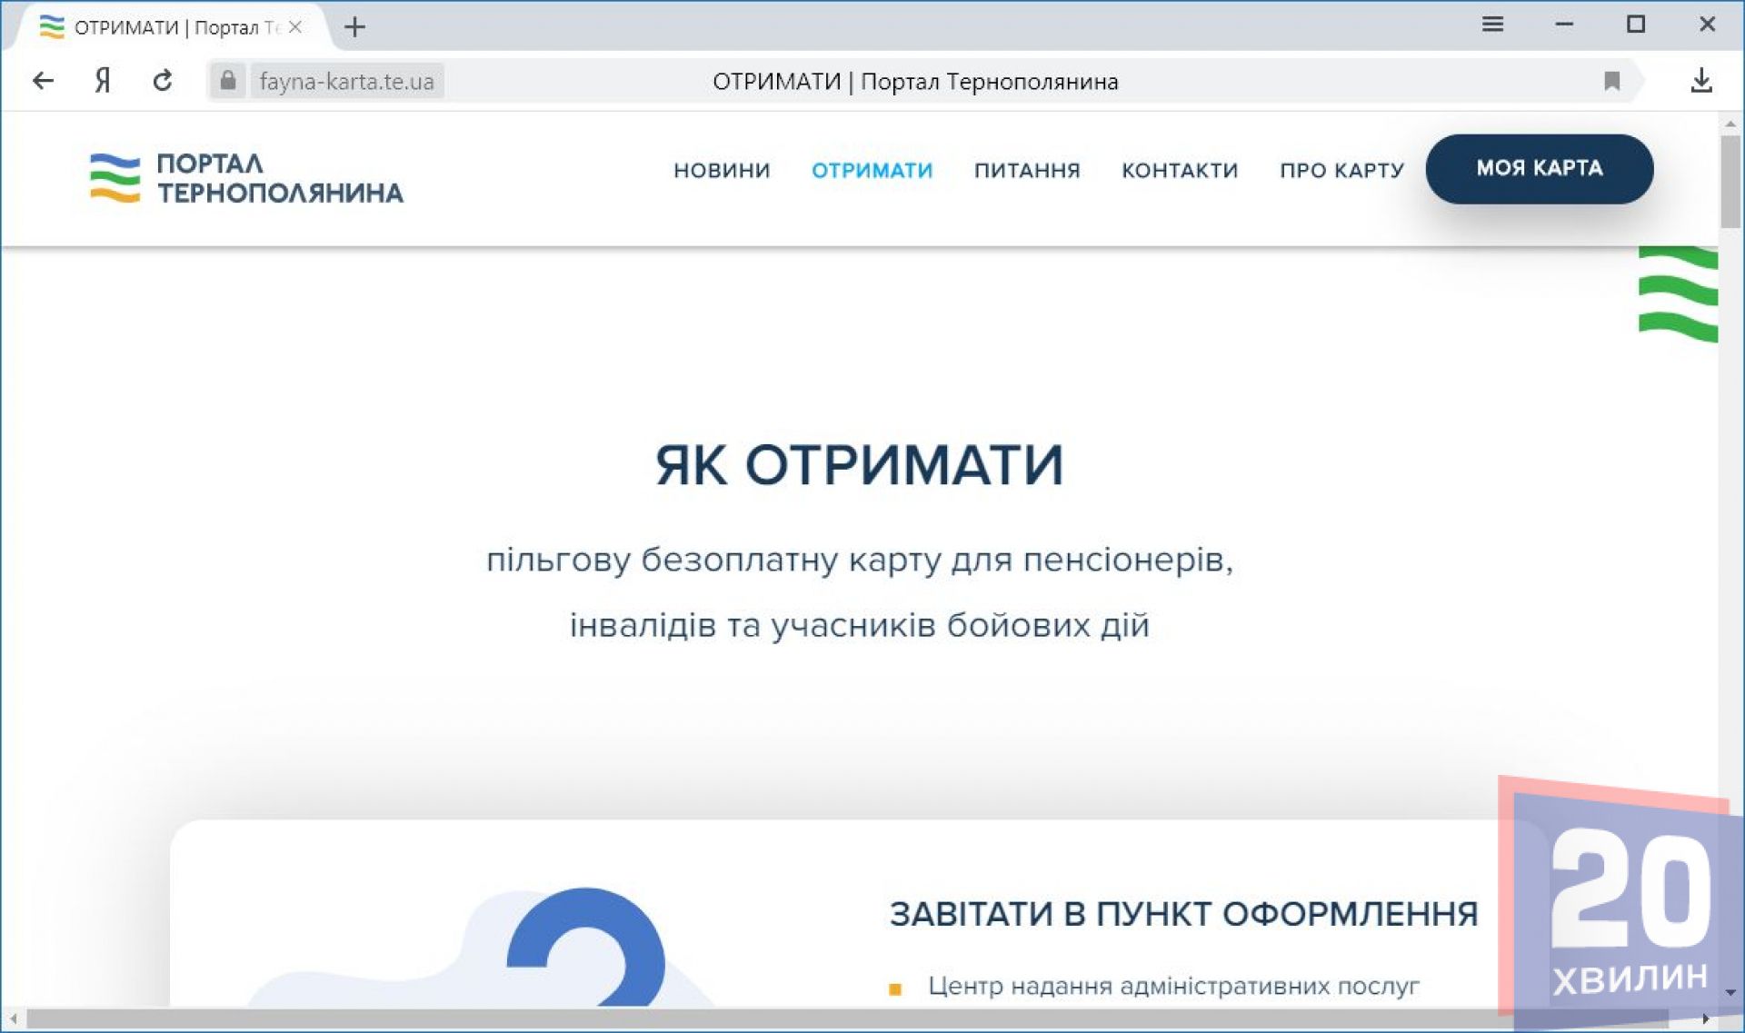Open downloads via the arrow icon
This screenshot has width=1745, height=1033.
(x=1700, y=81)
